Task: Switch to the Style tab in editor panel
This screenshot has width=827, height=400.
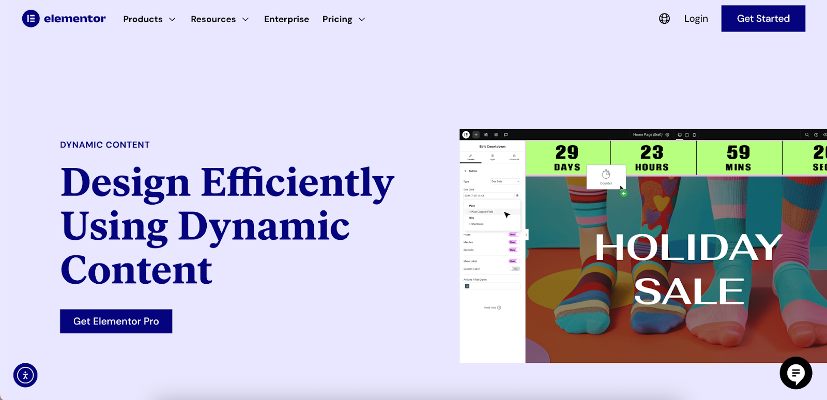Action: (x=492, y=157)
